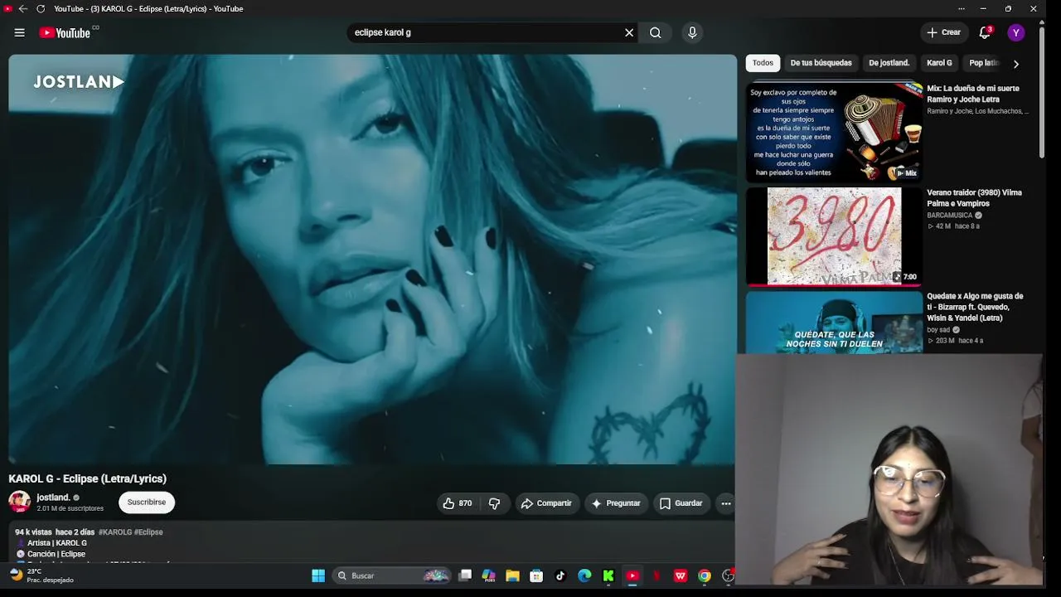Open the jostland. channel name link

point(53,498)
